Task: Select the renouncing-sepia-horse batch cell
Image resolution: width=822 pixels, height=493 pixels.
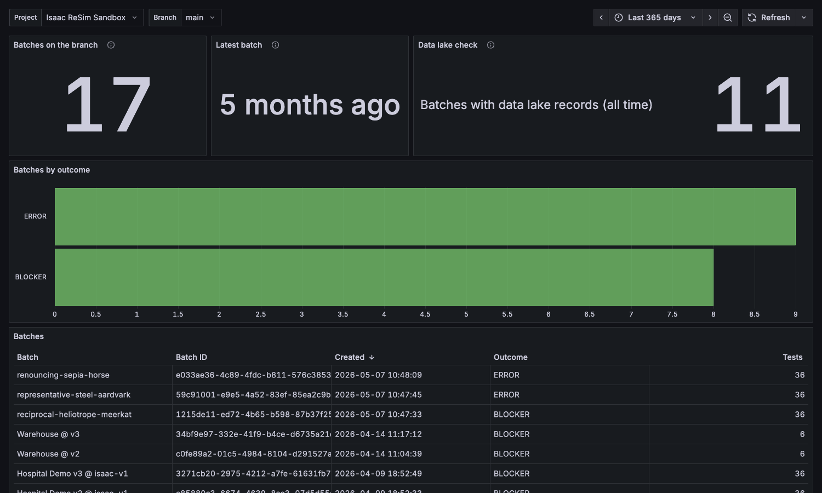Action: coord(93,375)
